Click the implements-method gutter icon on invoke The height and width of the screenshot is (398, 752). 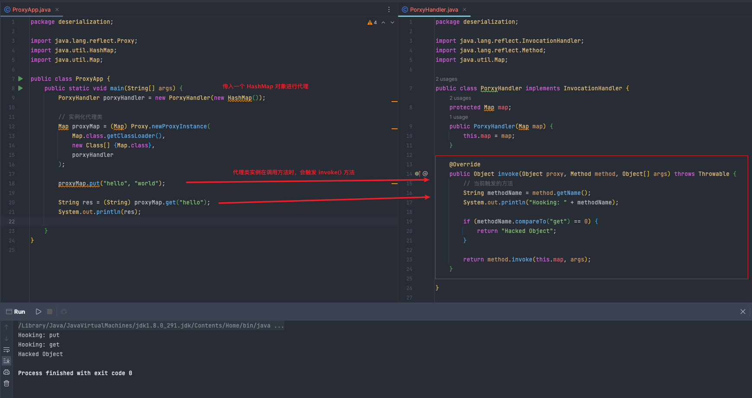click(417, 174)
